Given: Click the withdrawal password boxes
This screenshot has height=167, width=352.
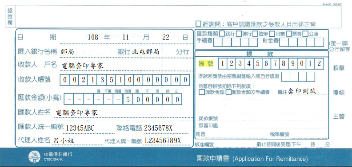Looking at the screenshot, I should [x=298, y=77].
